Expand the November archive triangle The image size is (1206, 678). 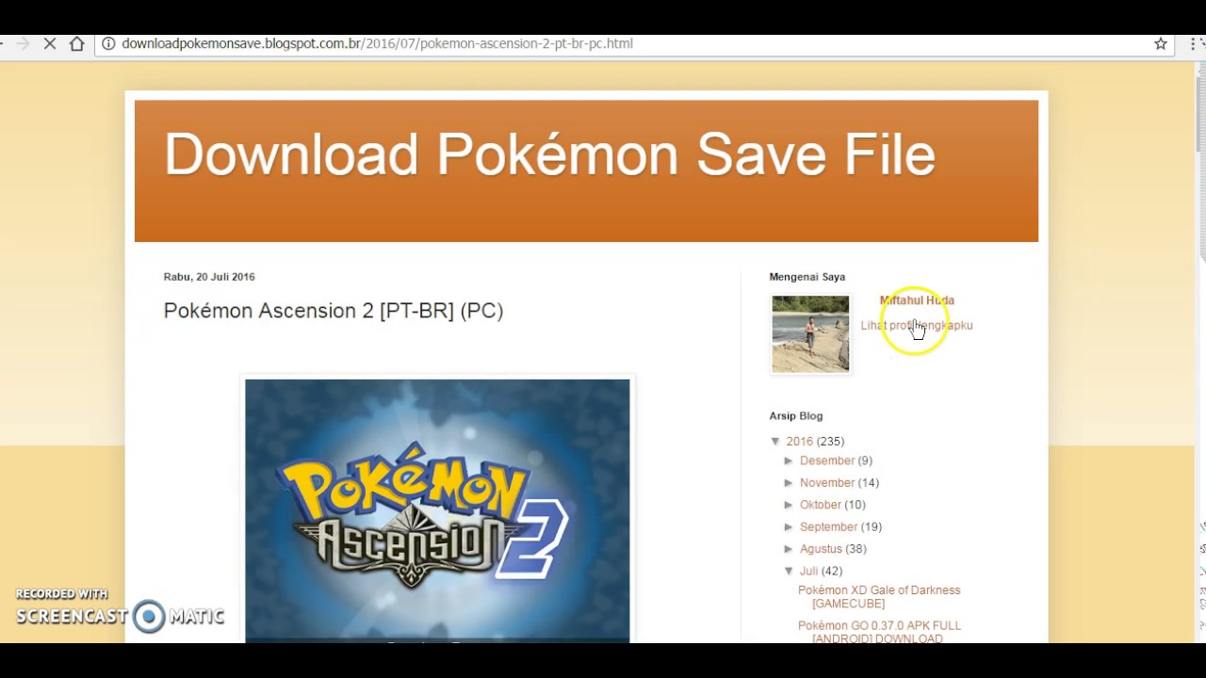pos(790,483)
